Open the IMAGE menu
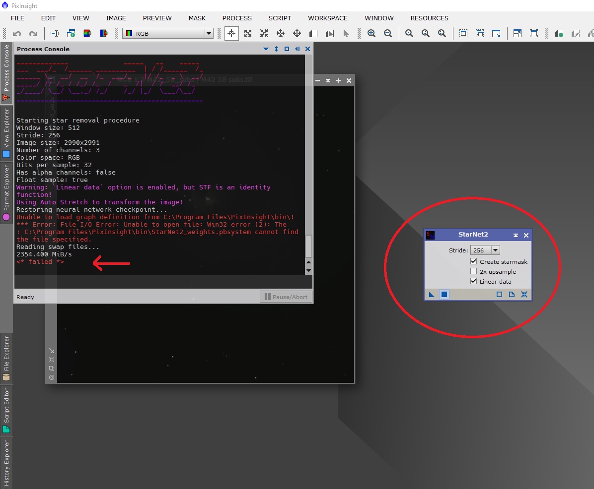This screenshot has width=594, height=489. (116, 18)
